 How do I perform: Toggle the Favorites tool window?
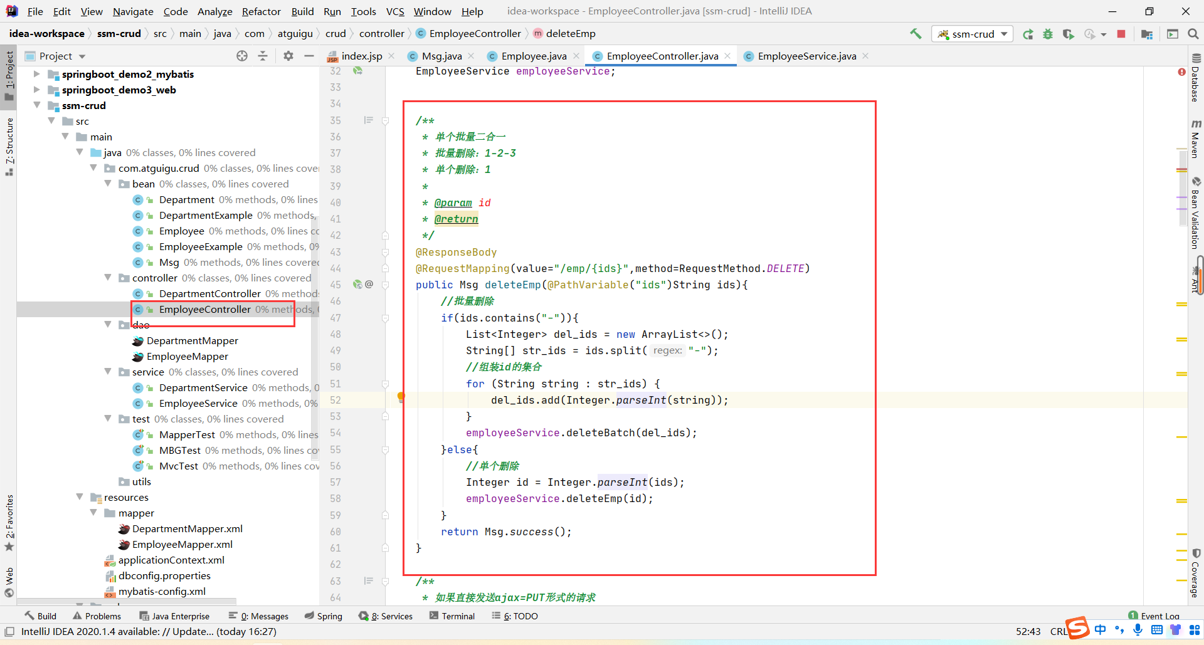(9, 523)
